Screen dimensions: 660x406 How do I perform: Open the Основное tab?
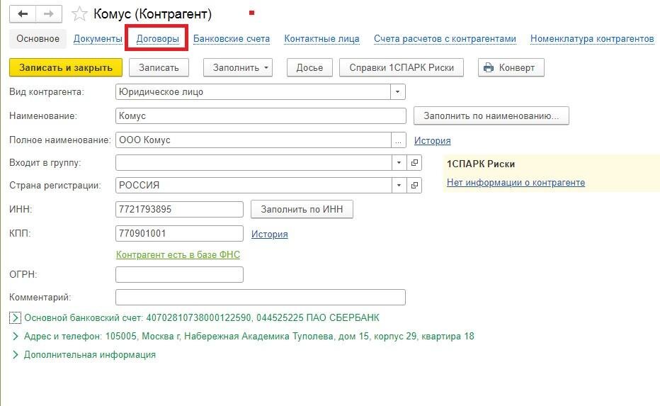[38, 39]
